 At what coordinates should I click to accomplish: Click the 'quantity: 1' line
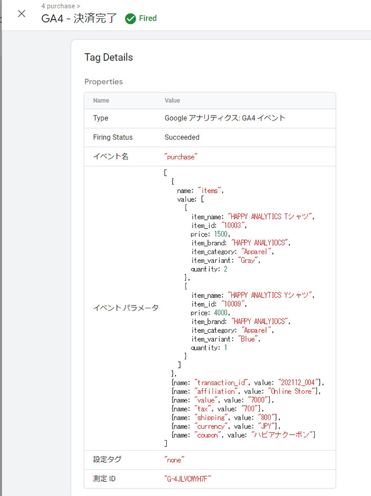(209, 348)
